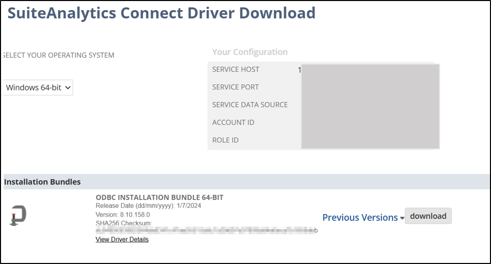Click the ODBC installer clamp icon

pyautogui.click(x=18, y=216)
